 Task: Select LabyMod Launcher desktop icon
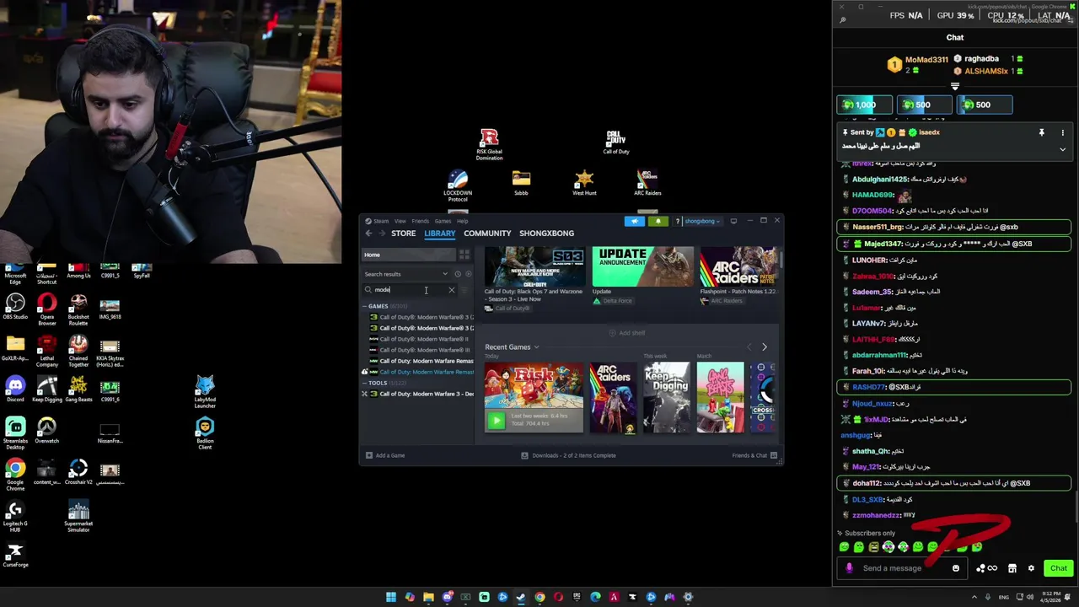(x=205, y=392)
